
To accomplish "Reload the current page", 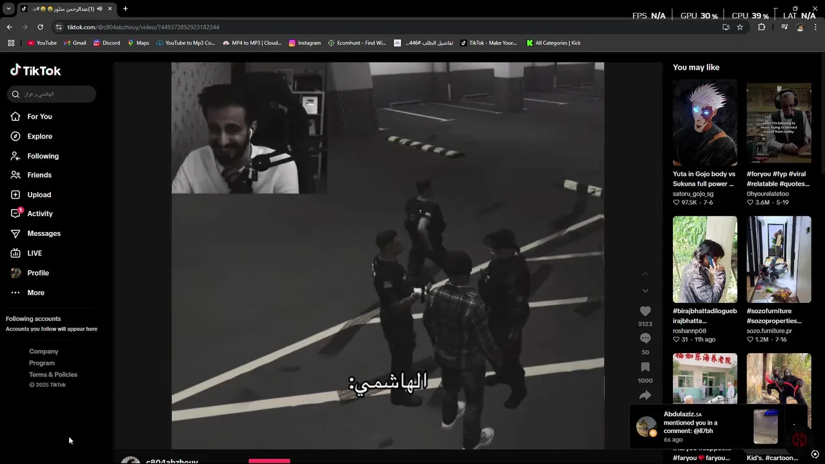I will pos(40,27).
